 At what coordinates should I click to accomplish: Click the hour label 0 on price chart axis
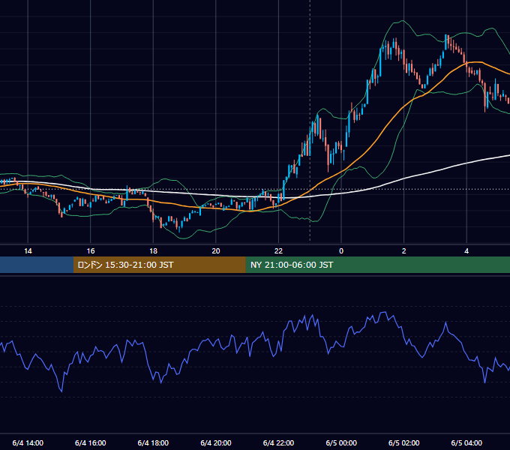[341, 251]
